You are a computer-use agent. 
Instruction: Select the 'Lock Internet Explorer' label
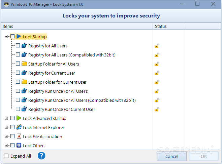[43, 127]
